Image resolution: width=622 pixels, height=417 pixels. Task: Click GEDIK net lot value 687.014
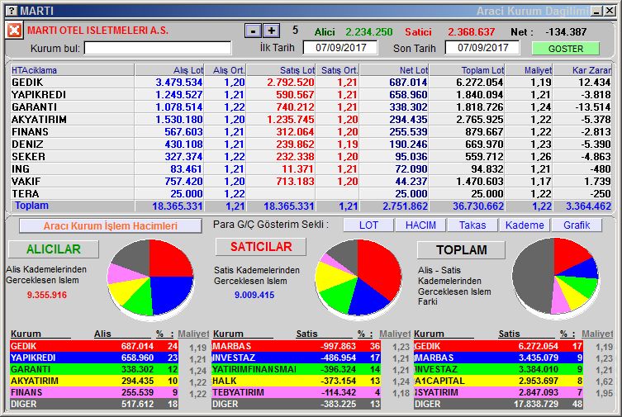coord(408,83)
